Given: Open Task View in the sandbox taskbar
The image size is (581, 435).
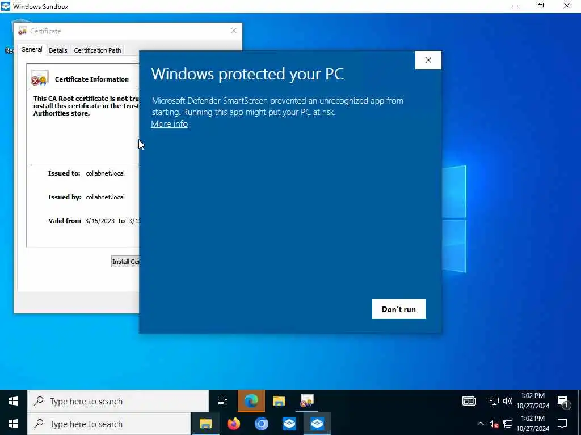Looking at the screenshot, I should tap(222, 401).
